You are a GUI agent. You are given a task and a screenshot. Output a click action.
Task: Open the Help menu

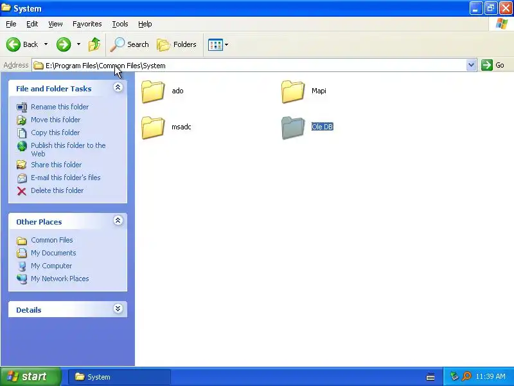click(145, 24)
